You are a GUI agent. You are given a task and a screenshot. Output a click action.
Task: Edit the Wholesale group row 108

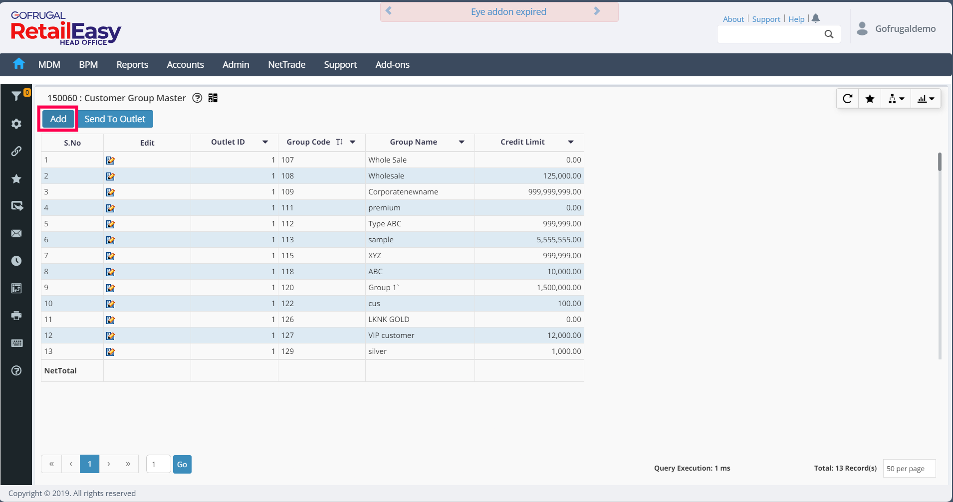(110, 176)
